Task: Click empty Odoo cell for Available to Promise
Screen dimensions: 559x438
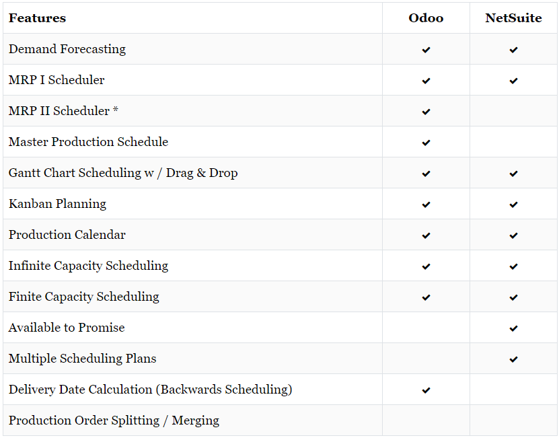Action: point(426,328)
